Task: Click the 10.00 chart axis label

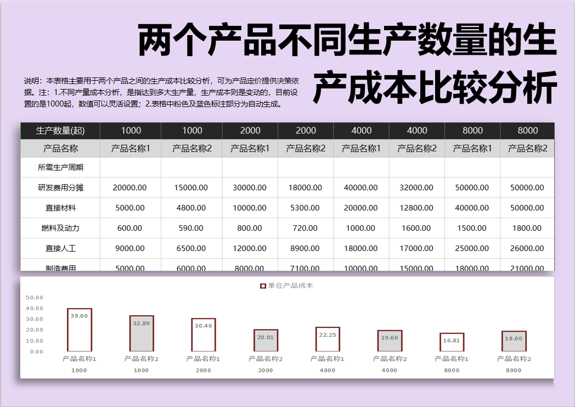Action: (35, 341)
